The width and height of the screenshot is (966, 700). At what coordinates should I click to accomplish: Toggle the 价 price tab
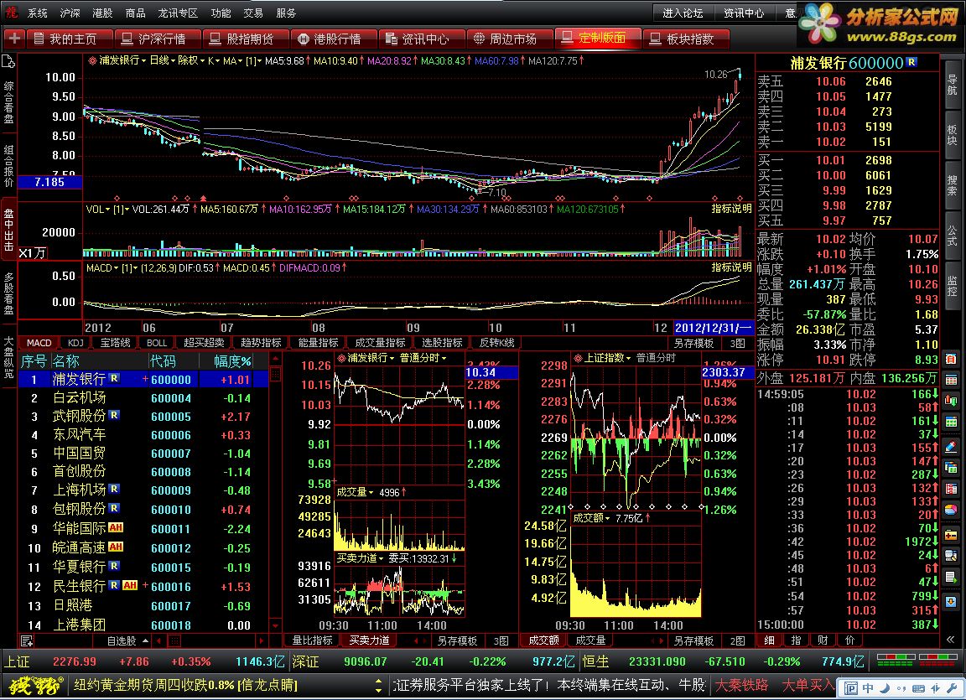click(x=849, y=640)
